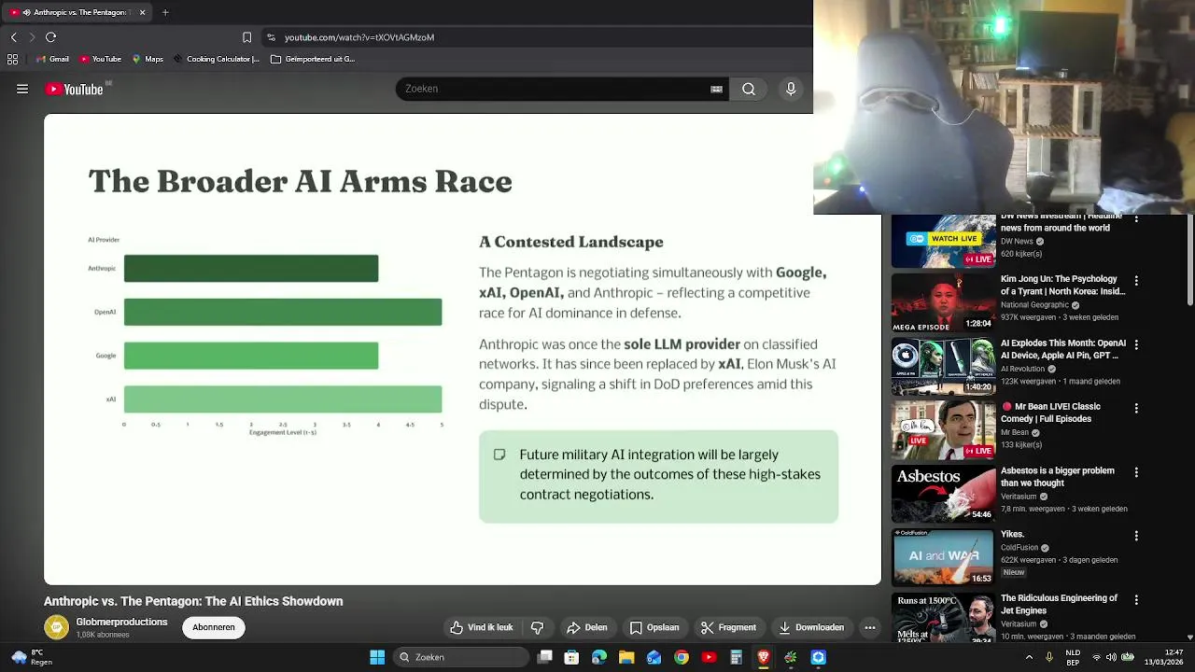This screenshot has height=672, width=1195.
Task: Open options menu for Kim Jong Un video
Action: point(1136,280)
